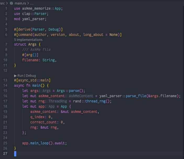184x159 pixels.
Task: Click 'version' in the command attribute
Action: (58, 35)
